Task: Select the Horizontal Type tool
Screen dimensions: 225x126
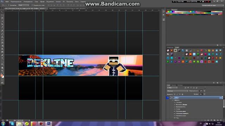Action: coord(2,58)
